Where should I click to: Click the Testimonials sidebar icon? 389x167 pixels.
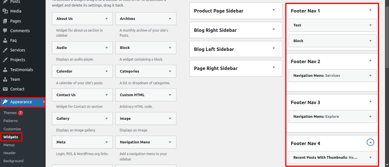coord(5,69)
